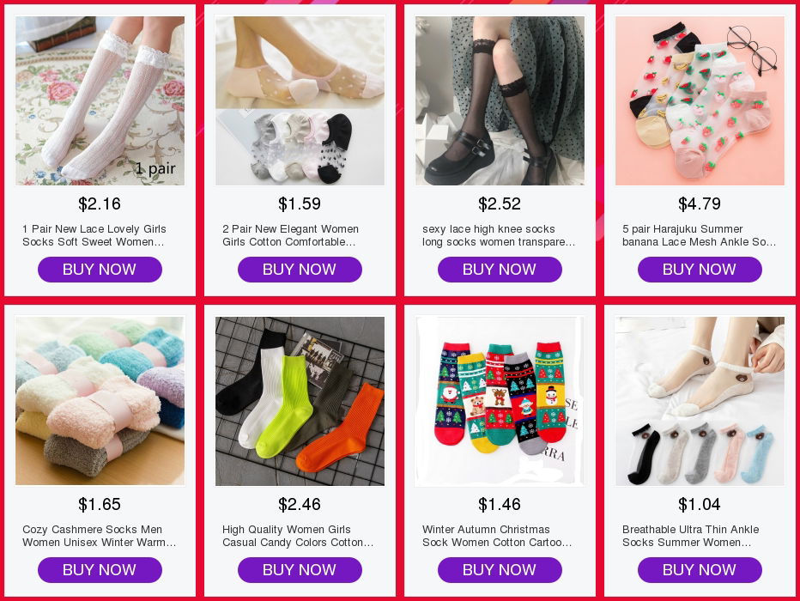Select the $1.04 price label
Screen dimensions: 800x601
pyautogui.click(x=700, y=504)
